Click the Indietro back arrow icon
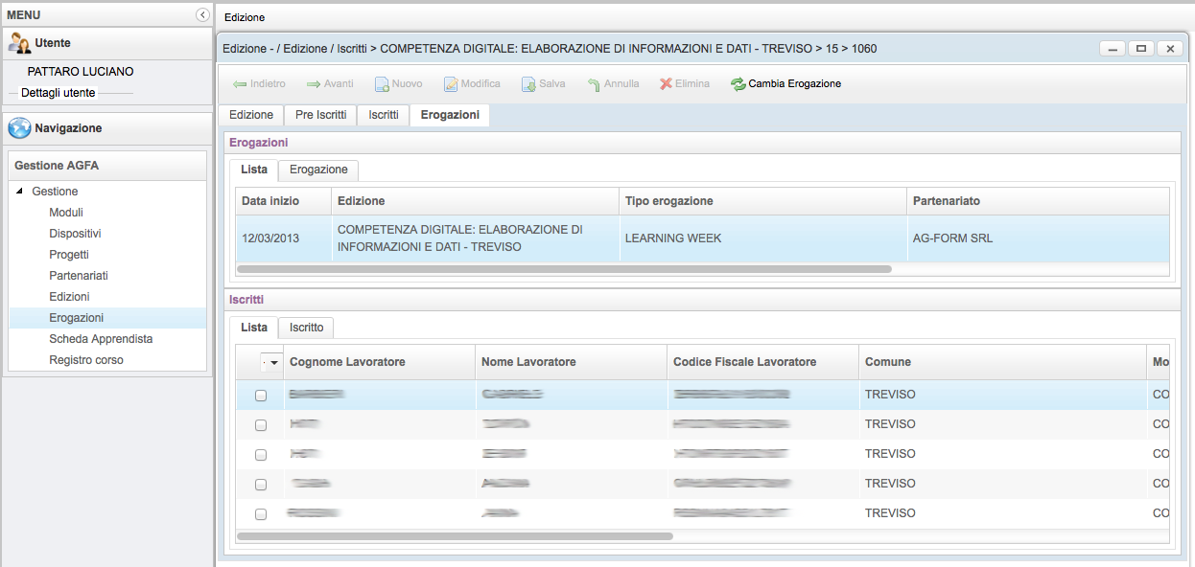The height and width of the screenshot is (567, 1195). click(240, 84)
